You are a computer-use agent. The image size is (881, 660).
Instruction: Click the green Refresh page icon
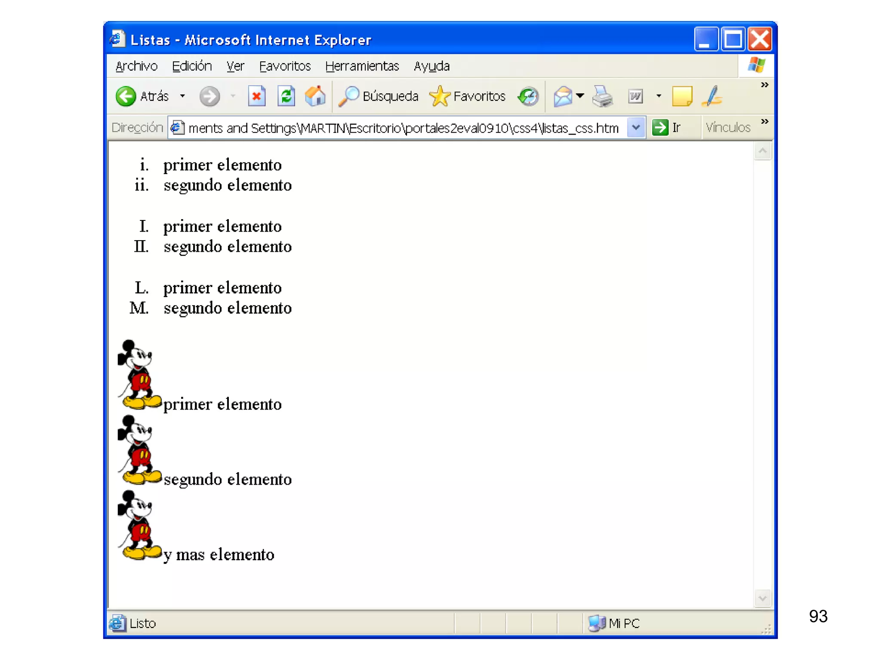pyautogui.click(x=286, y=96)
